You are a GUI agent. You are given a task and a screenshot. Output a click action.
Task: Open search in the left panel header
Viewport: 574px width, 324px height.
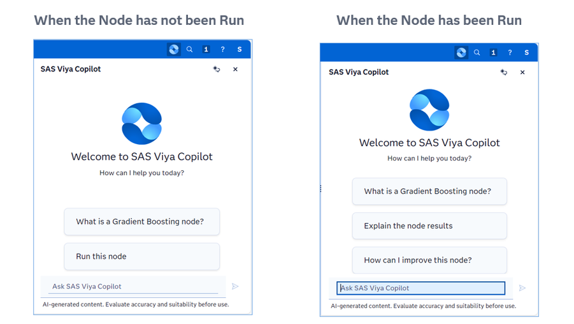tap(190, 49)
